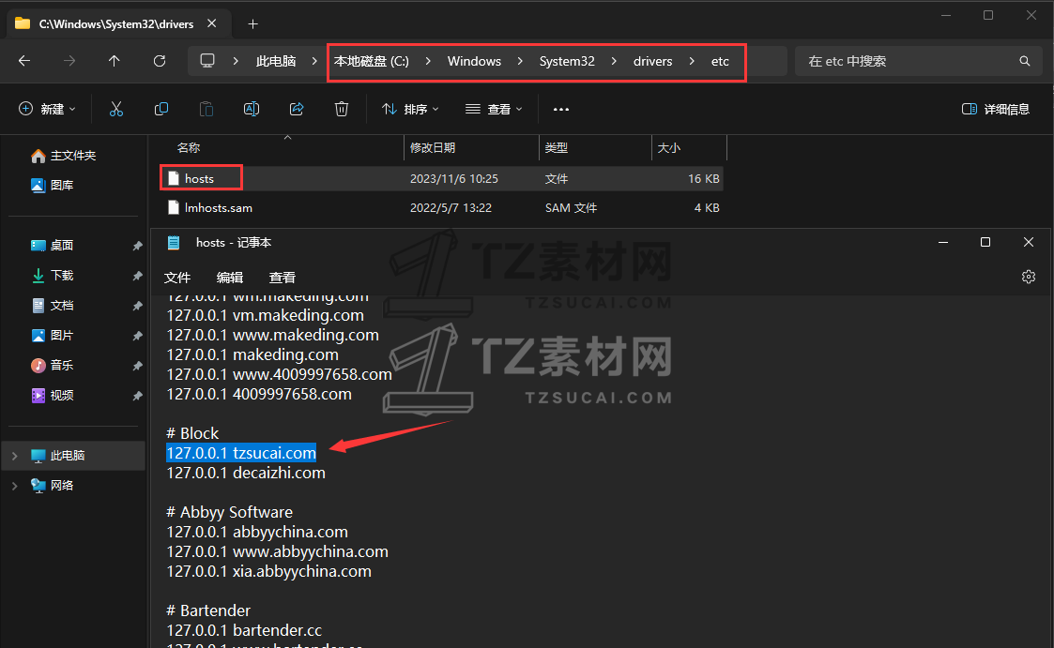The image size is (1054, 648).
Task: Click drivers breadcrumb
Action: 652,61
